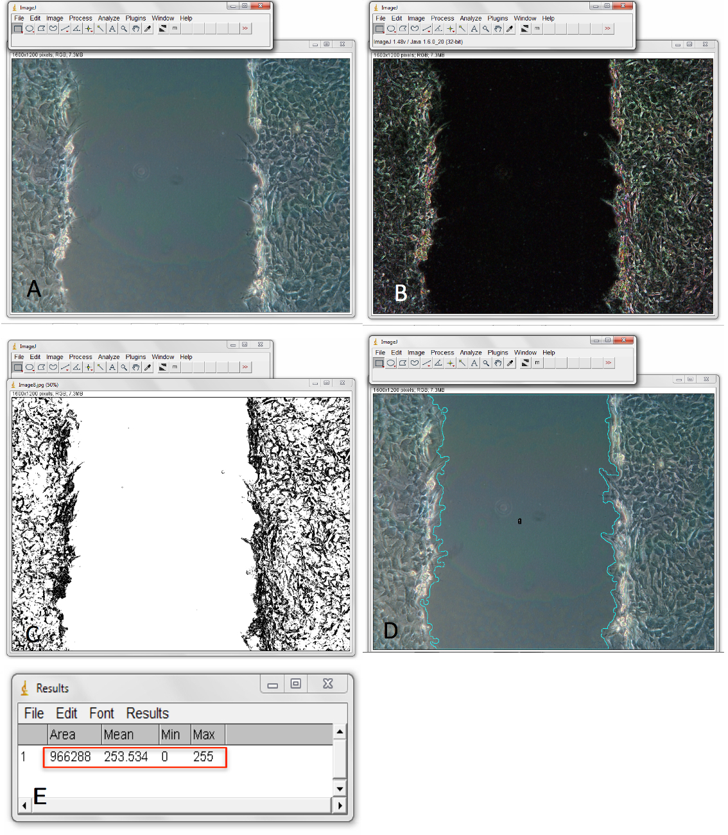The width and height of the screenshot is (728, 835).
Task: Select Color picker in panel A ImageJ toolbar
Action: 148,28
